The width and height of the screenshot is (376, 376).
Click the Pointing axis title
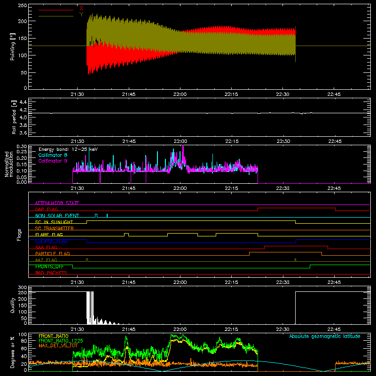(x=13, y=47)
